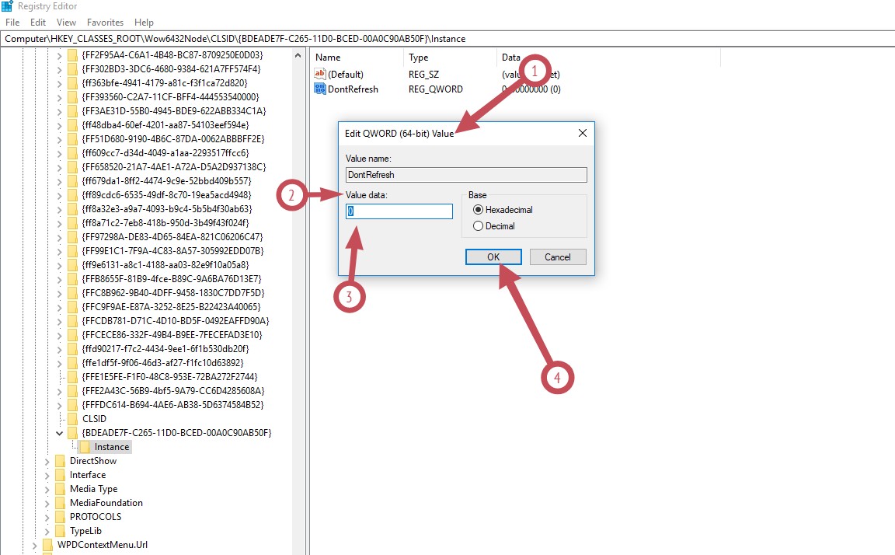Select the Decimal base option

coord(479,226)
